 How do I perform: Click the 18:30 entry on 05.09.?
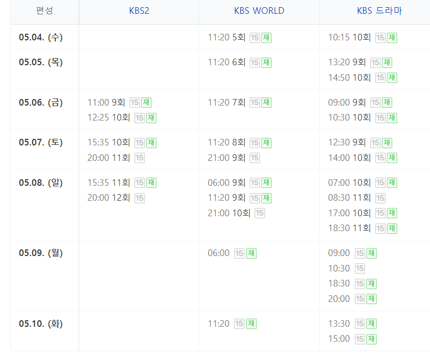[x=339, y=283]
